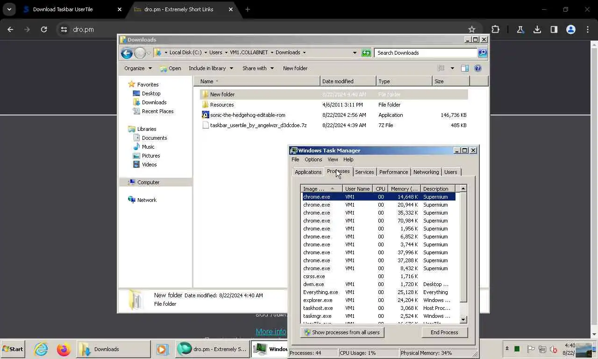Switch to the Users tab
598x359 pixels.
pyautogui.click(x=451, y=172)
